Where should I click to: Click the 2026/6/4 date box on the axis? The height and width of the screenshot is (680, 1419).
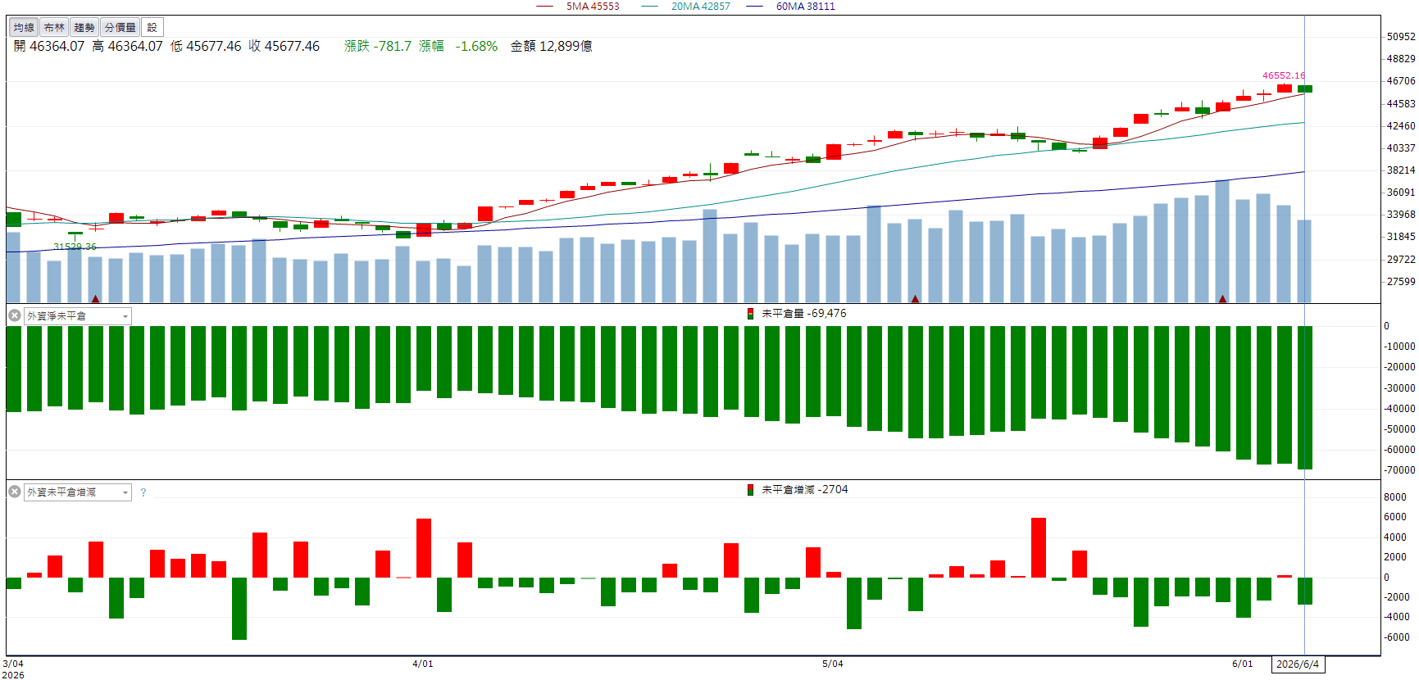[x=1298, y=664]
